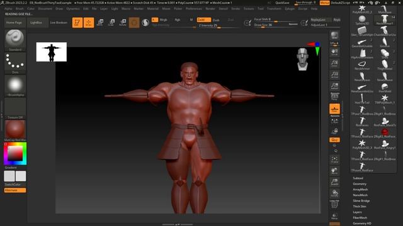Expand the FiberMesh palette section
The image size is (403, 226).
(x=360, y=218)
